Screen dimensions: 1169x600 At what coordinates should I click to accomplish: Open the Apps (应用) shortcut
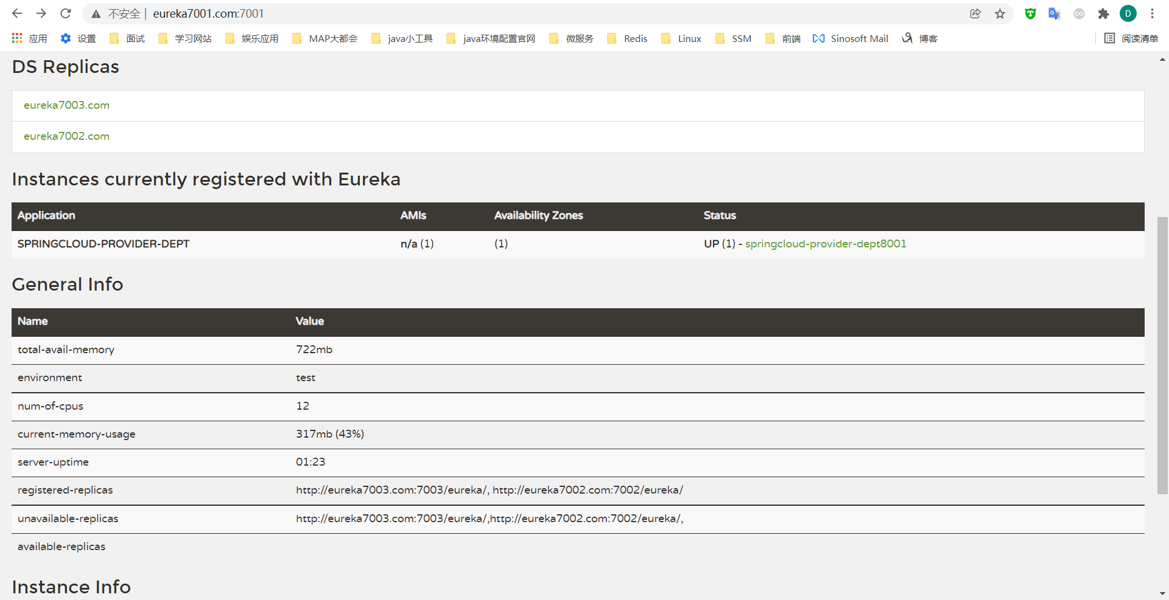29,38
